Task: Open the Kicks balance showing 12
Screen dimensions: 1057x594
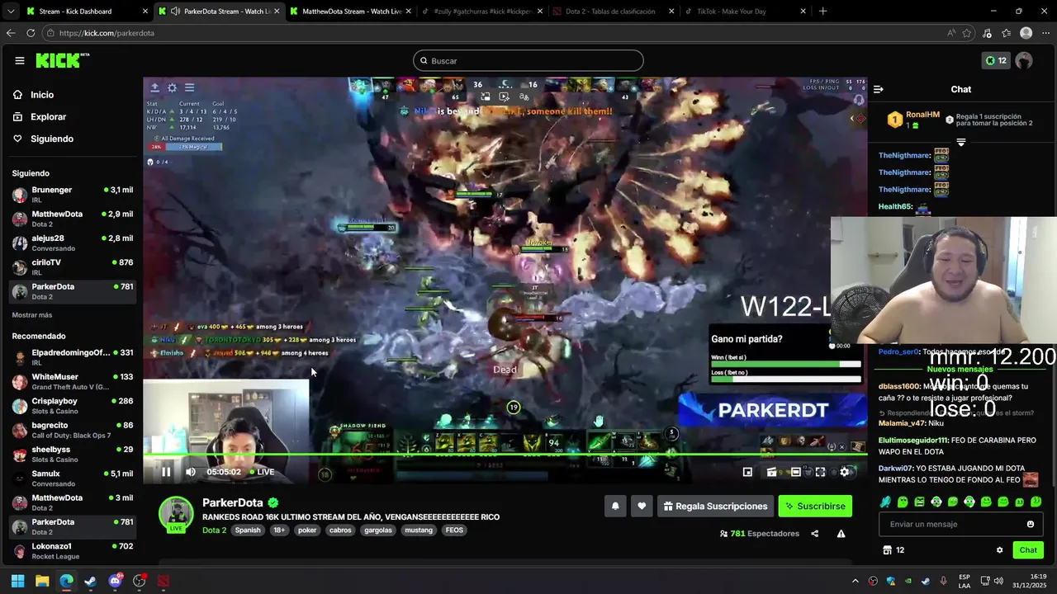Action: click(996, 60)
